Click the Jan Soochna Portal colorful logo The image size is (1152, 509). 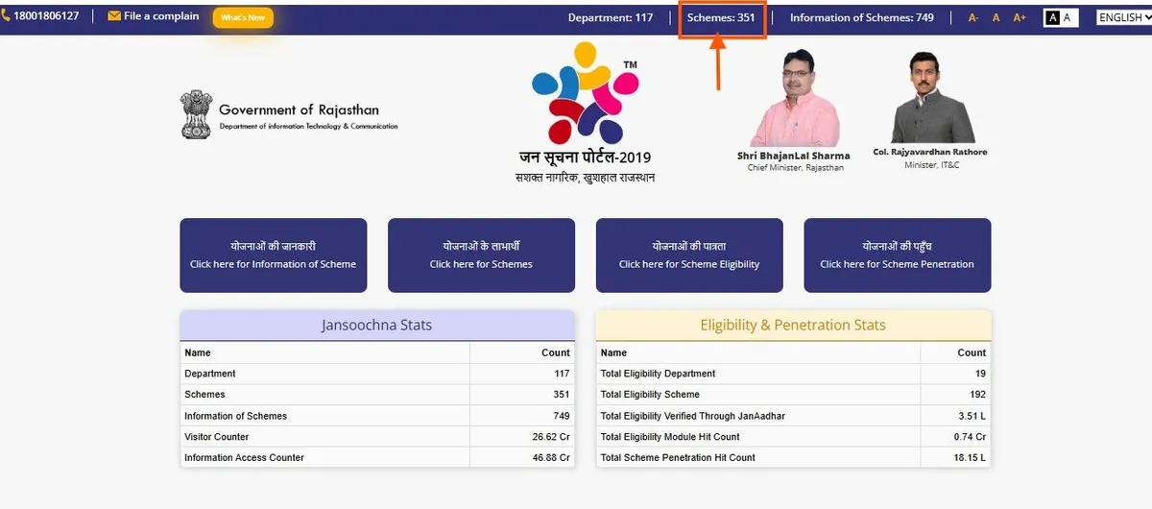pyautogui.click(x=585, y=93)
